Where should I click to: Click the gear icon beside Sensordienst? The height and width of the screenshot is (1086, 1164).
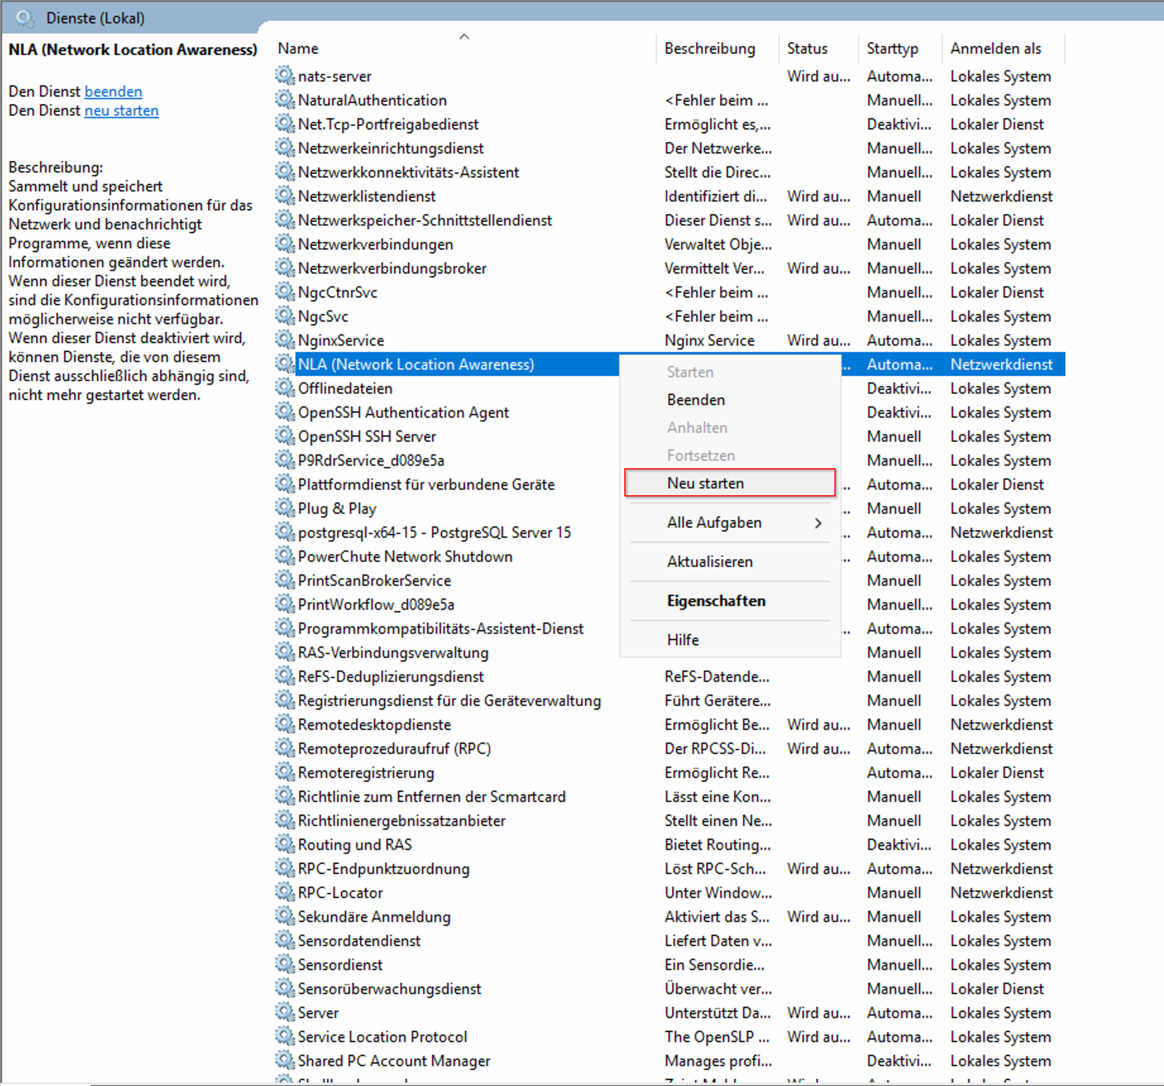click(x=285, y=964)
